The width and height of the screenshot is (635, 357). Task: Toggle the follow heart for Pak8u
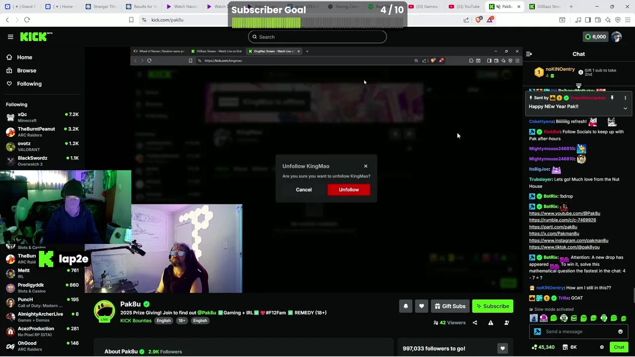point(421,306)
